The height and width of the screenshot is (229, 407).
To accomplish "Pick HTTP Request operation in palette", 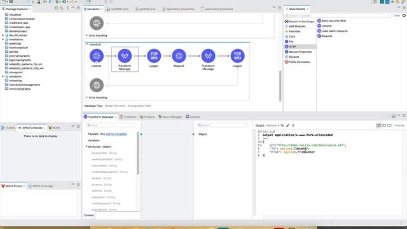I will [x=325, y=36].
